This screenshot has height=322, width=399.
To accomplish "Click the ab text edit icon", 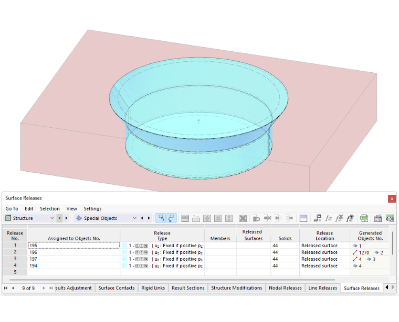I will click(317, 218).
